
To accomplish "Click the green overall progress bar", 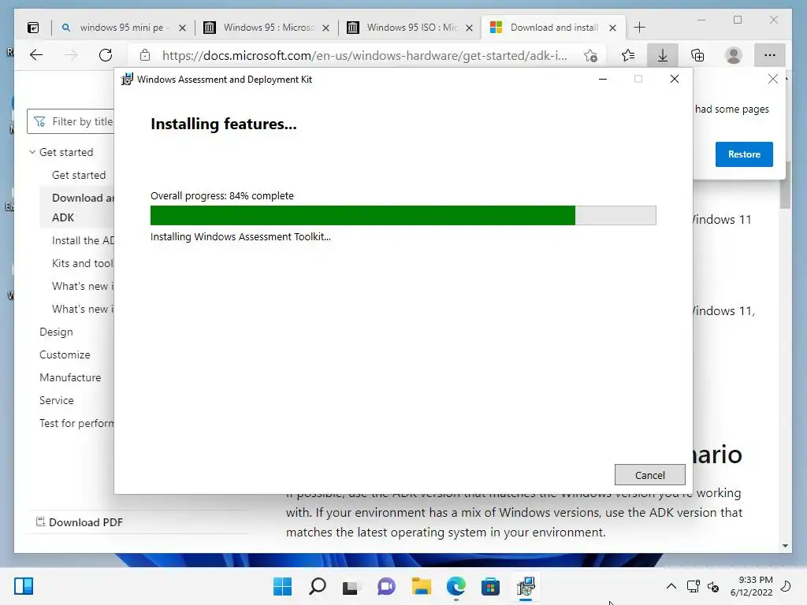I will [403, 216].
